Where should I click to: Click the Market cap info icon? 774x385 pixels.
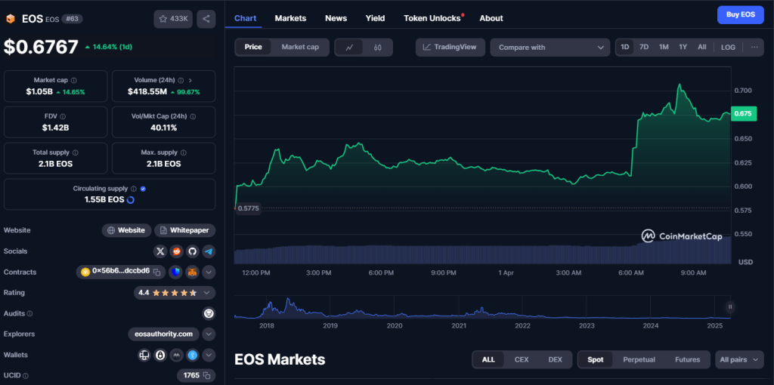(73, 80)
